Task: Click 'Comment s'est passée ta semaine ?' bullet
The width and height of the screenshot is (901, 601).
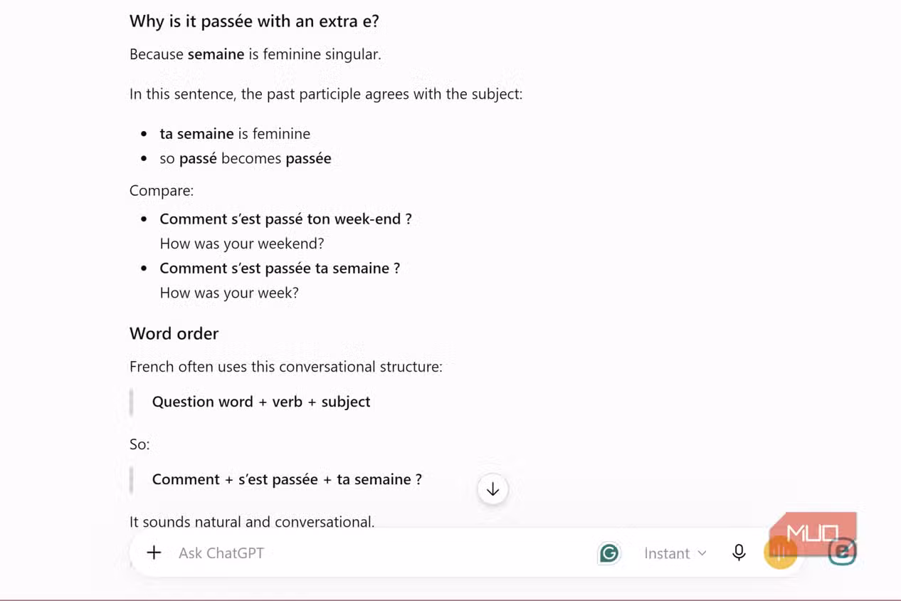Action: 280,268
